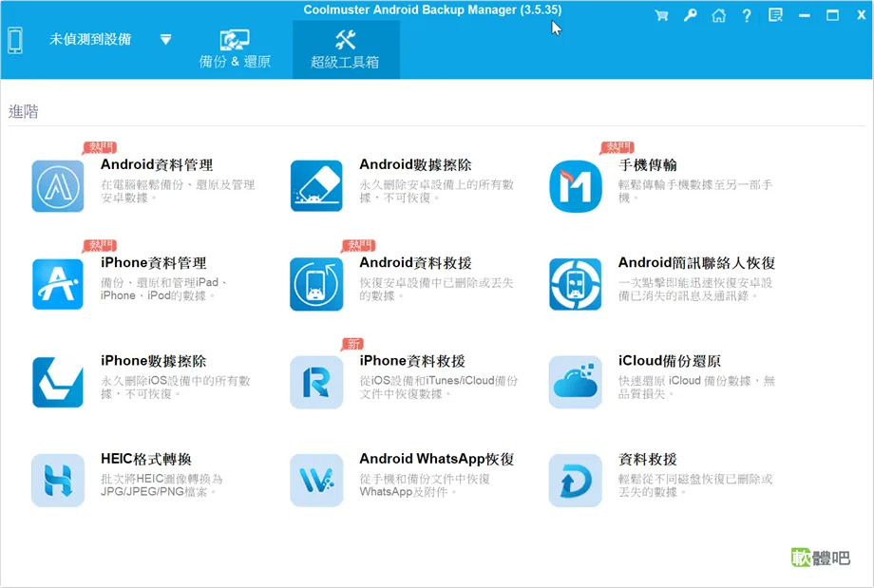Click the phone device icon

15,40
